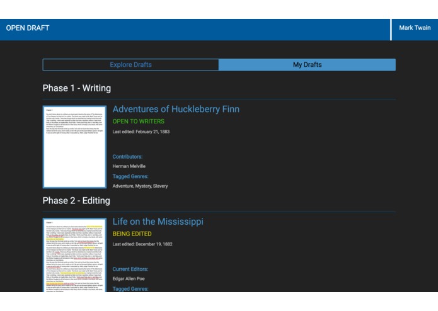
Task: Select the Last edited: February 21, 1883 text
Action: tap(141, 132)
